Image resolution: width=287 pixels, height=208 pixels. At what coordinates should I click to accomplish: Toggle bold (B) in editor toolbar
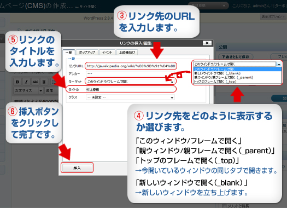tap(17, 82)
